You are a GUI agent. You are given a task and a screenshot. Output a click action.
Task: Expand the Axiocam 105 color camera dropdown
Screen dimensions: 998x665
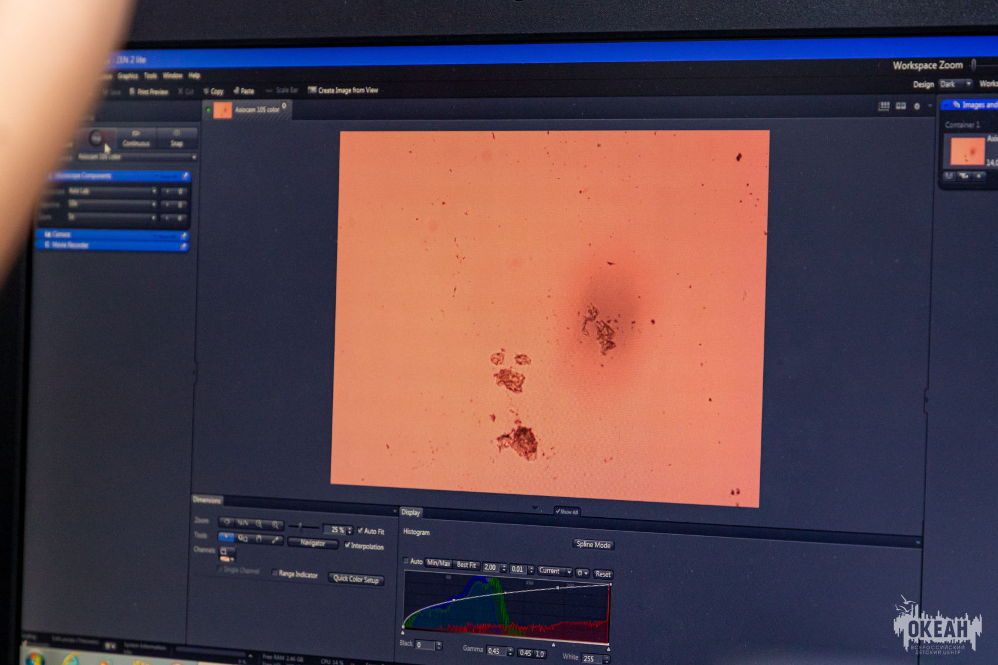(x=193, y=157)
